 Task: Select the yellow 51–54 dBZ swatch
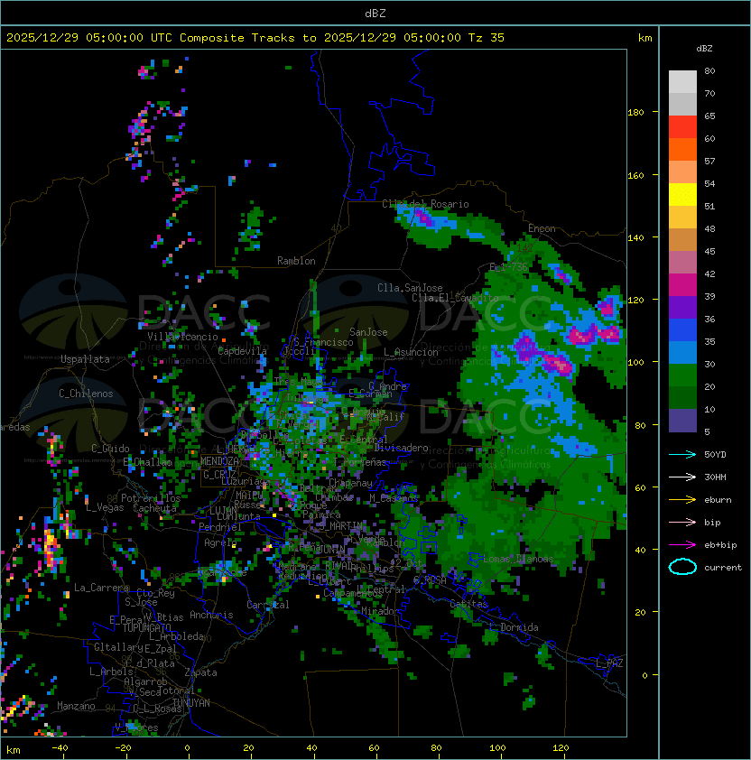tap(682, 195)
